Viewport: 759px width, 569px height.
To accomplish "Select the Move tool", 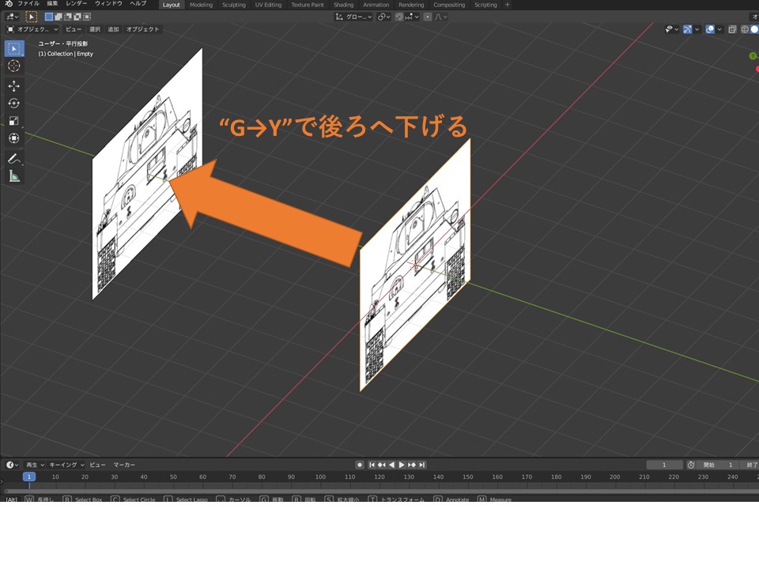I will (x=14, y=86).
